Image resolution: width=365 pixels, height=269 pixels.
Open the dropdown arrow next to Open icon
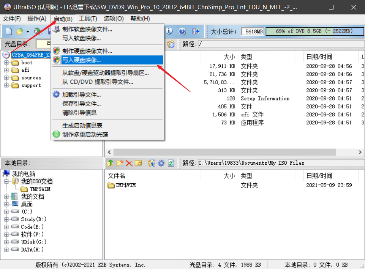[x=28, y=31]
